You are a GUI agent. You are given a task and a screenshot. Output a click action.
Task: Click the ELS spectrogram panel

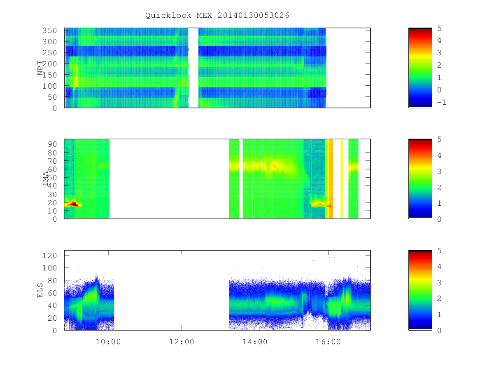pos(217,290)
